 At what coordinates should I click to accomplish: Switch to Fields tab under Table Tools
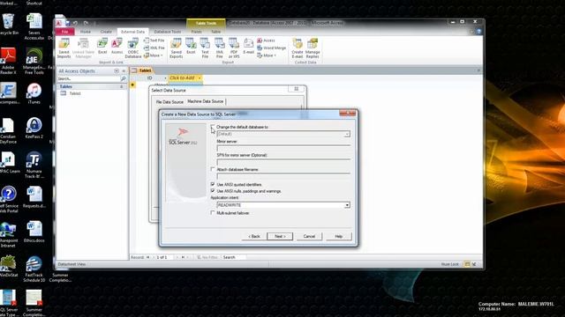coord(196,32)
